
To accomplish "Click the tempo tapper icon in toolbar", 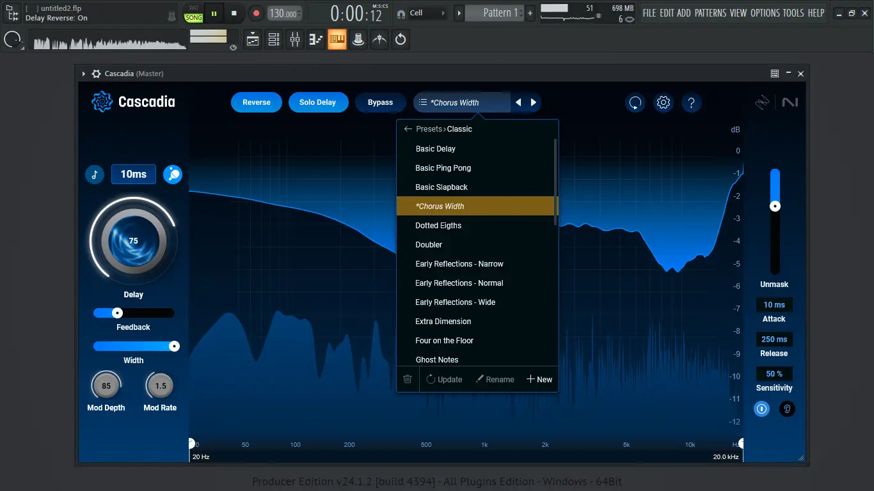I will click(x=358, y=40).
